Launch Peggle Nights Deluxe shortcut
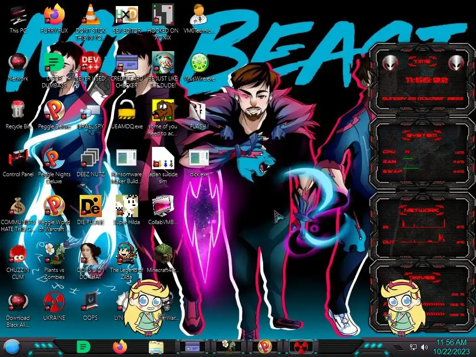This screenshot has height=357, width=476. 54,159
